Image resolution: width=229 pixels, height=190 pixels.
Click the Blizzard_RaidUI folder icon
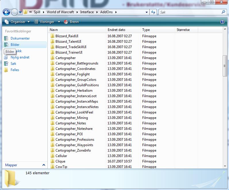click(x=52, y=36)
